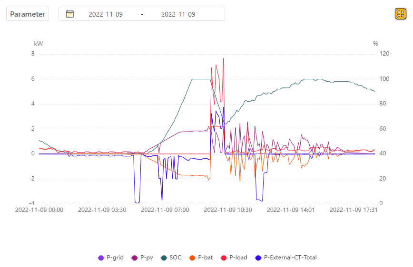The width and height of the screenshot is (413, 267).
Task: Click the P-External-CT-Total blue legend marker
Action: [258, 258]
